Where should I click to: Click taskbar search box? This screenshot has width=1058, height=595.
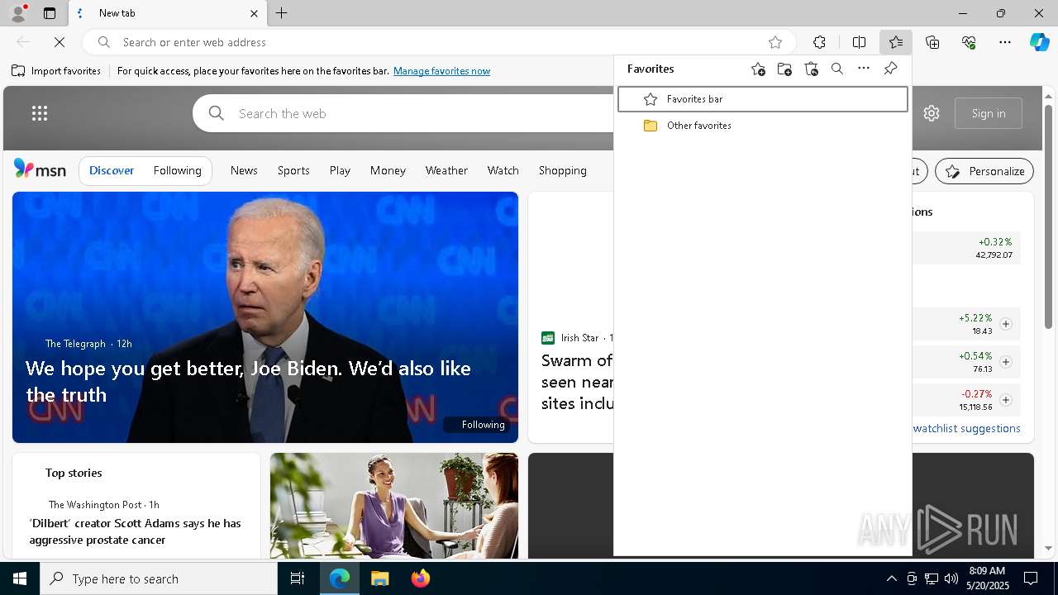[159, 578]
